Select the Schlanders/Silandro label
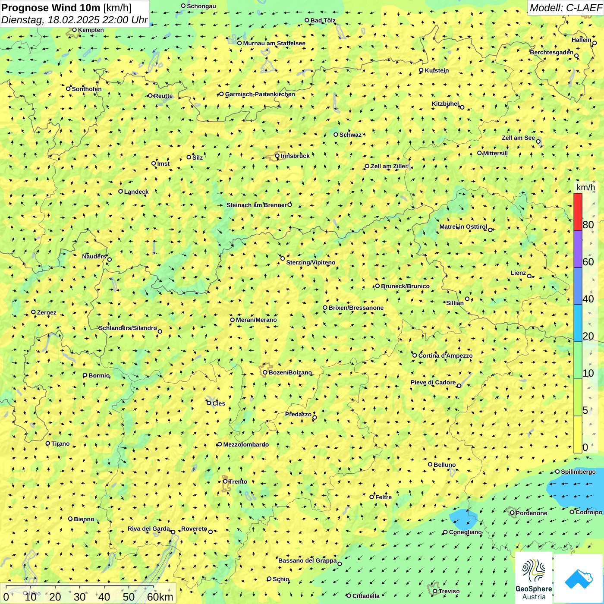 (x=128, y=328)
